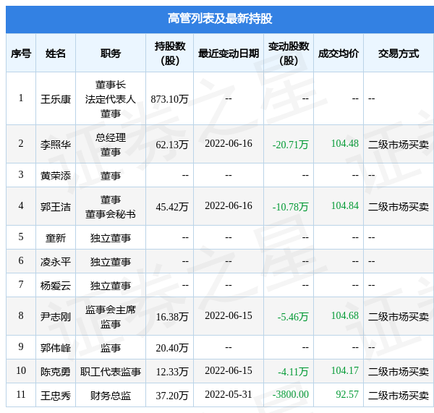The image size is (434, 413).
Task: Click 二级市场买卖 in 尹志刚's row
Action: point(399,317)
